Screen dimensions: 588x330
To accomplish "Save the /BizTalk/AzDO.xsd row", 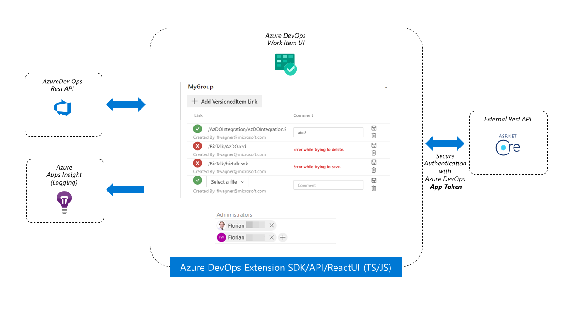I will pos(373,145).
